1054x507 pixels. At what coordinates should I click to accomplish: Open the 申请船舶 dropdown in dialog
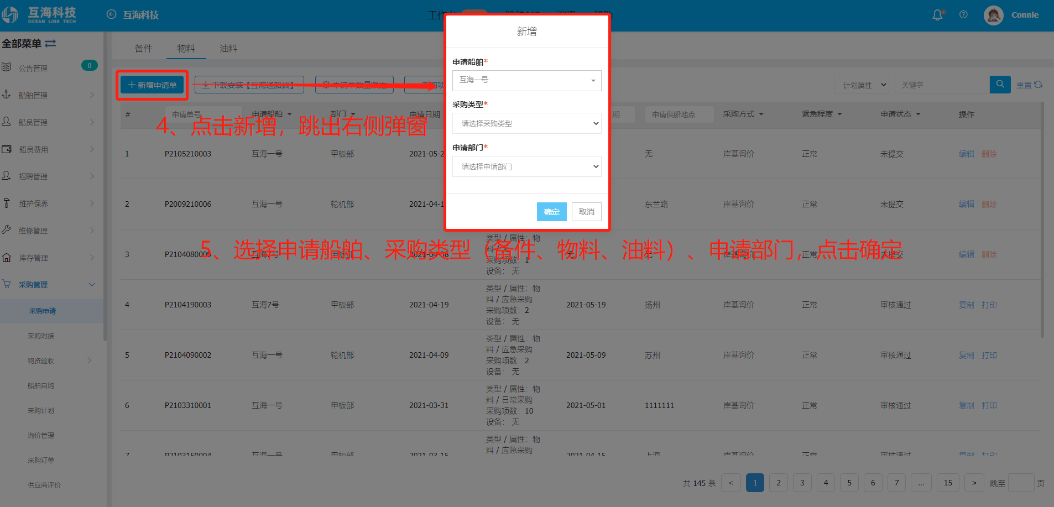coord(527,81)
